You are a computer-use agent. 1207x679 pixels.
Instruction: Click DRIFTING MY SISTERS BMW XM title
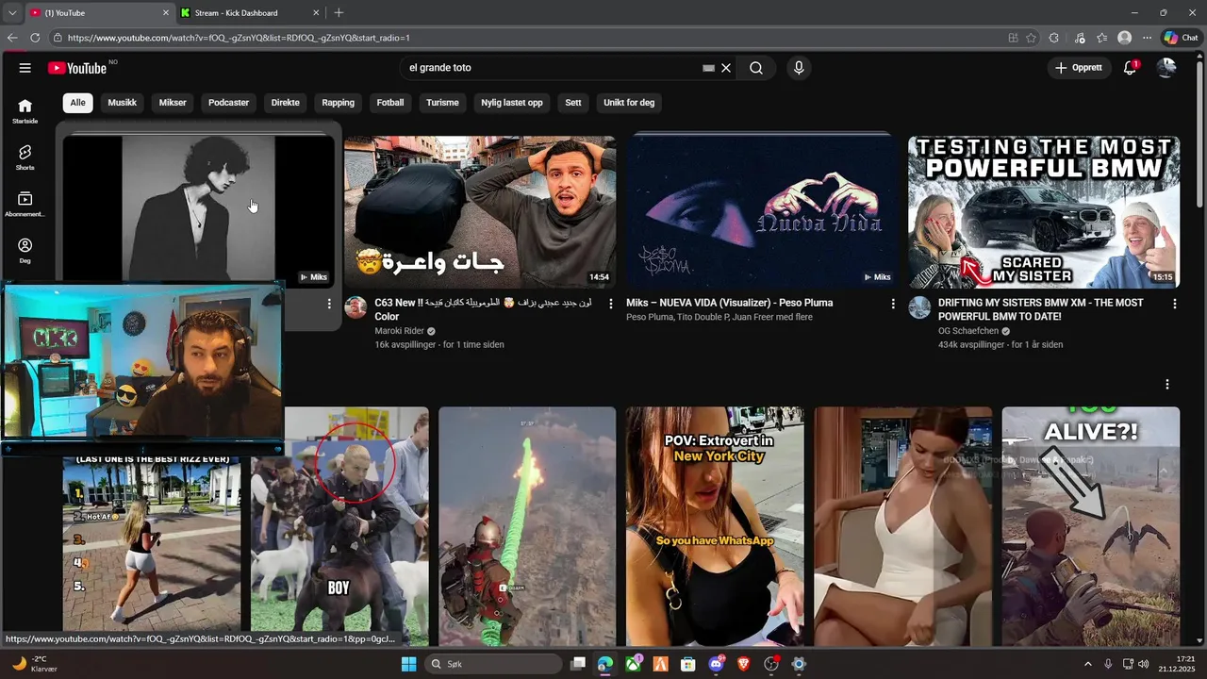tap(1041, 309)
